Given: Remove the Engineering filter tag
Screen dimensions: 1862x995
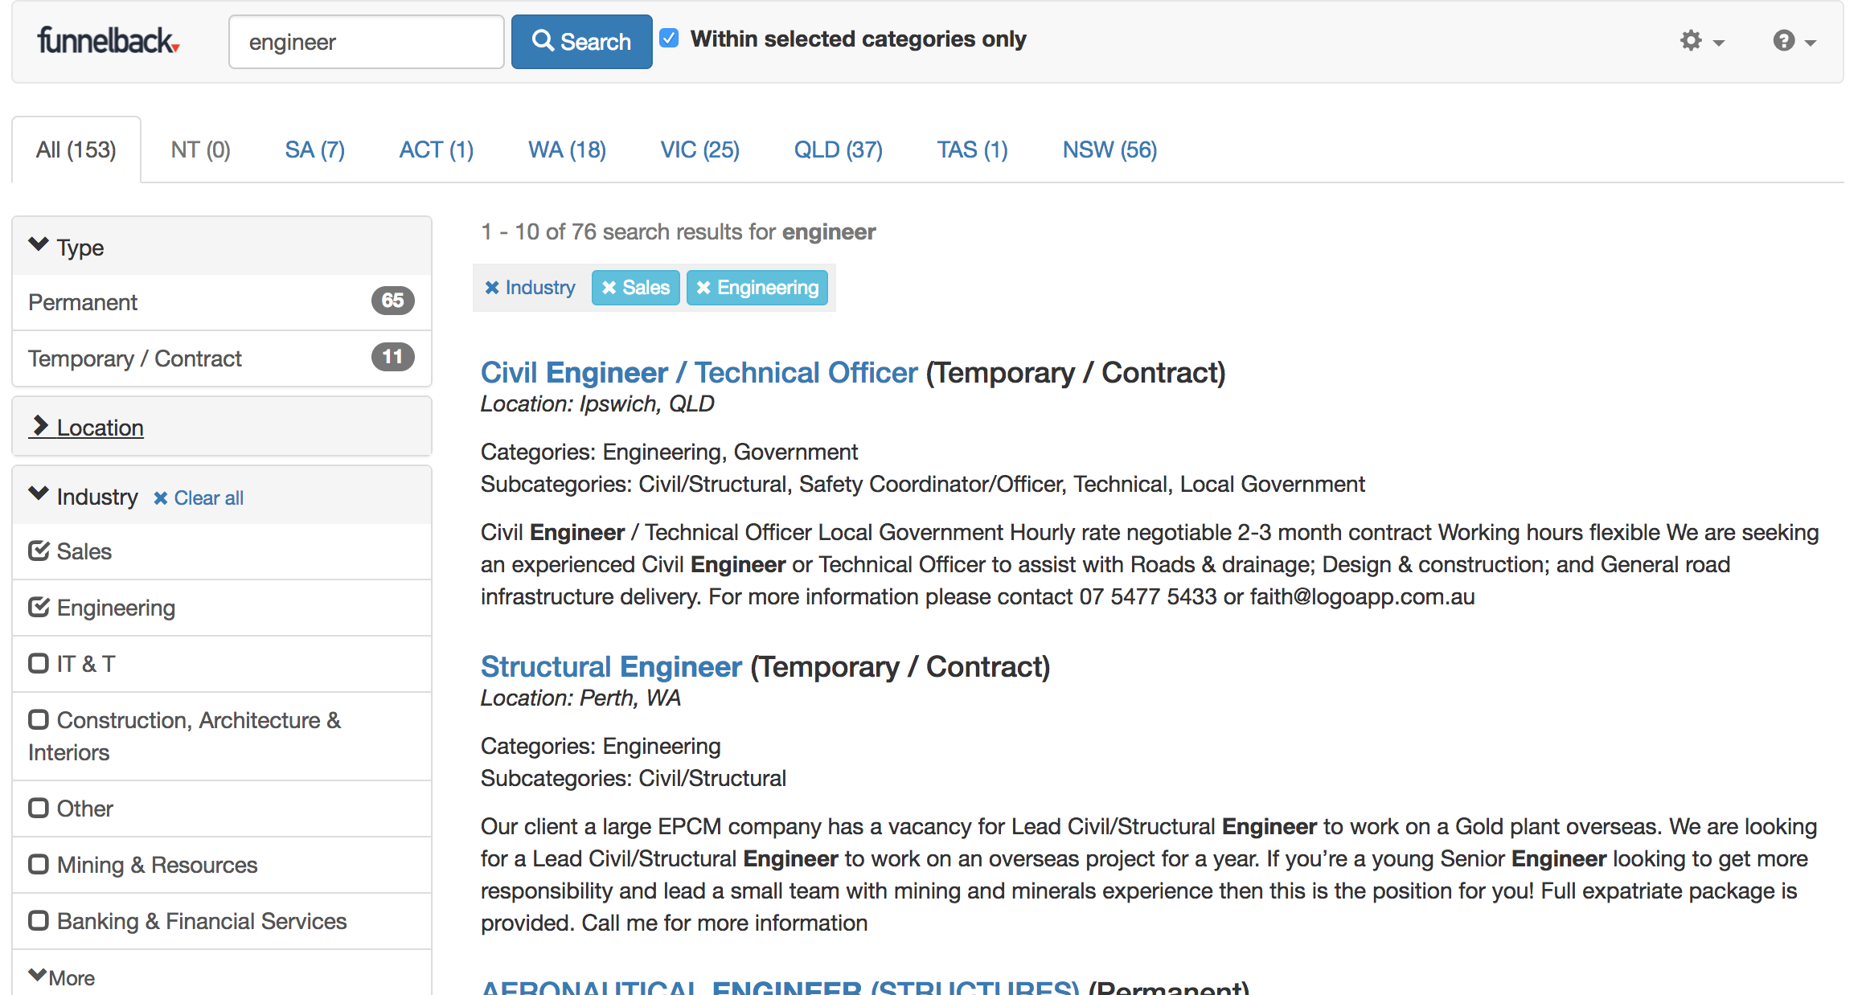Looking at the screenshot, I should point(757,288).
